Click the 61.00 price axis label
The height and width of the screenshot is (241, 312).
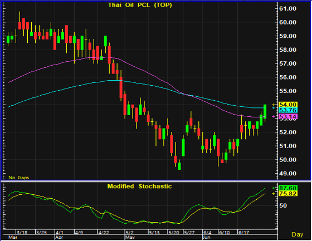[x=287, y=8]
